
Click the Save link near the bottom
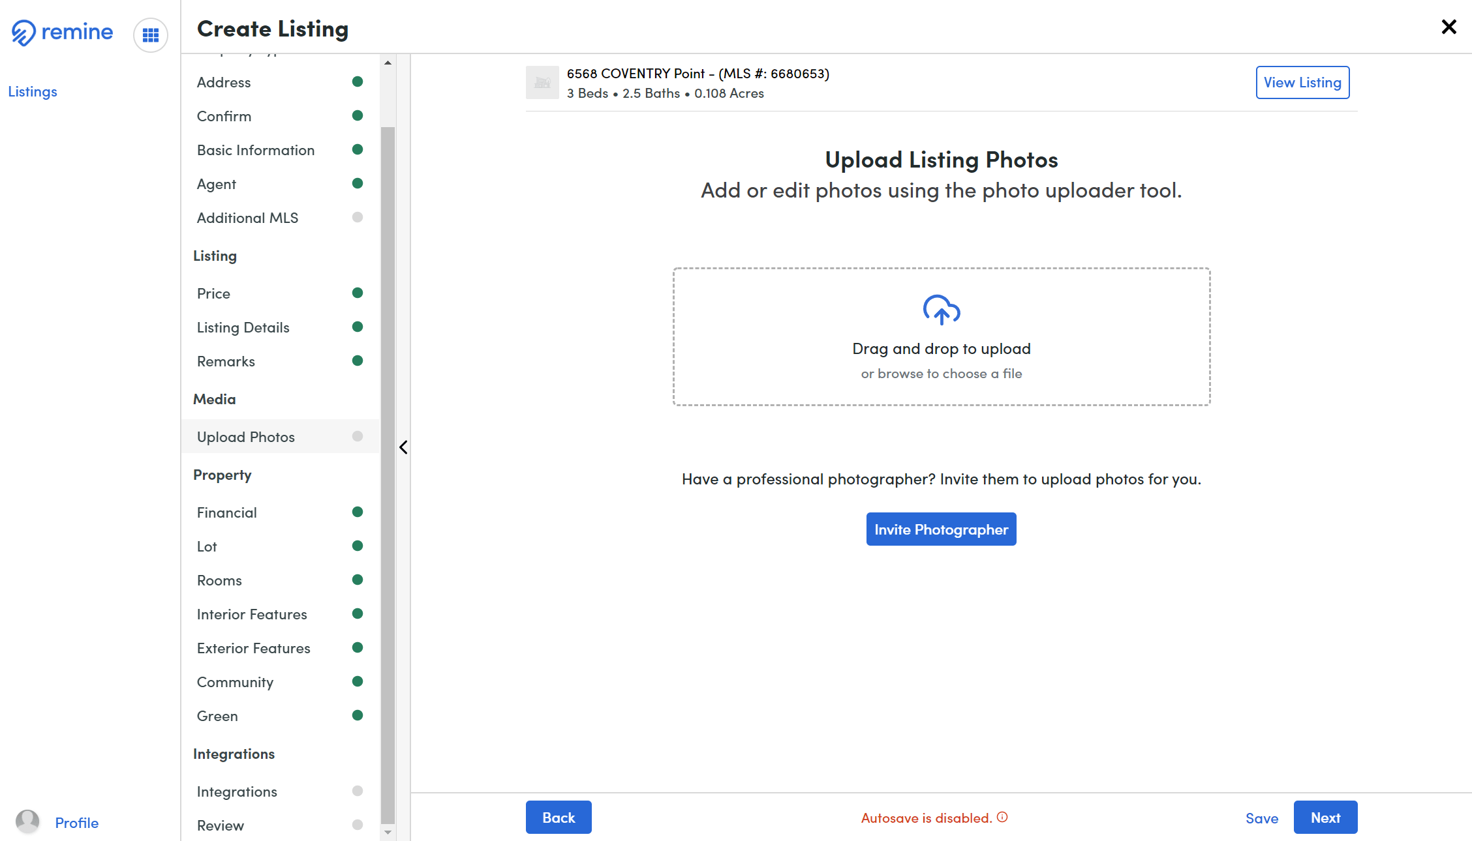(1262, 818)
